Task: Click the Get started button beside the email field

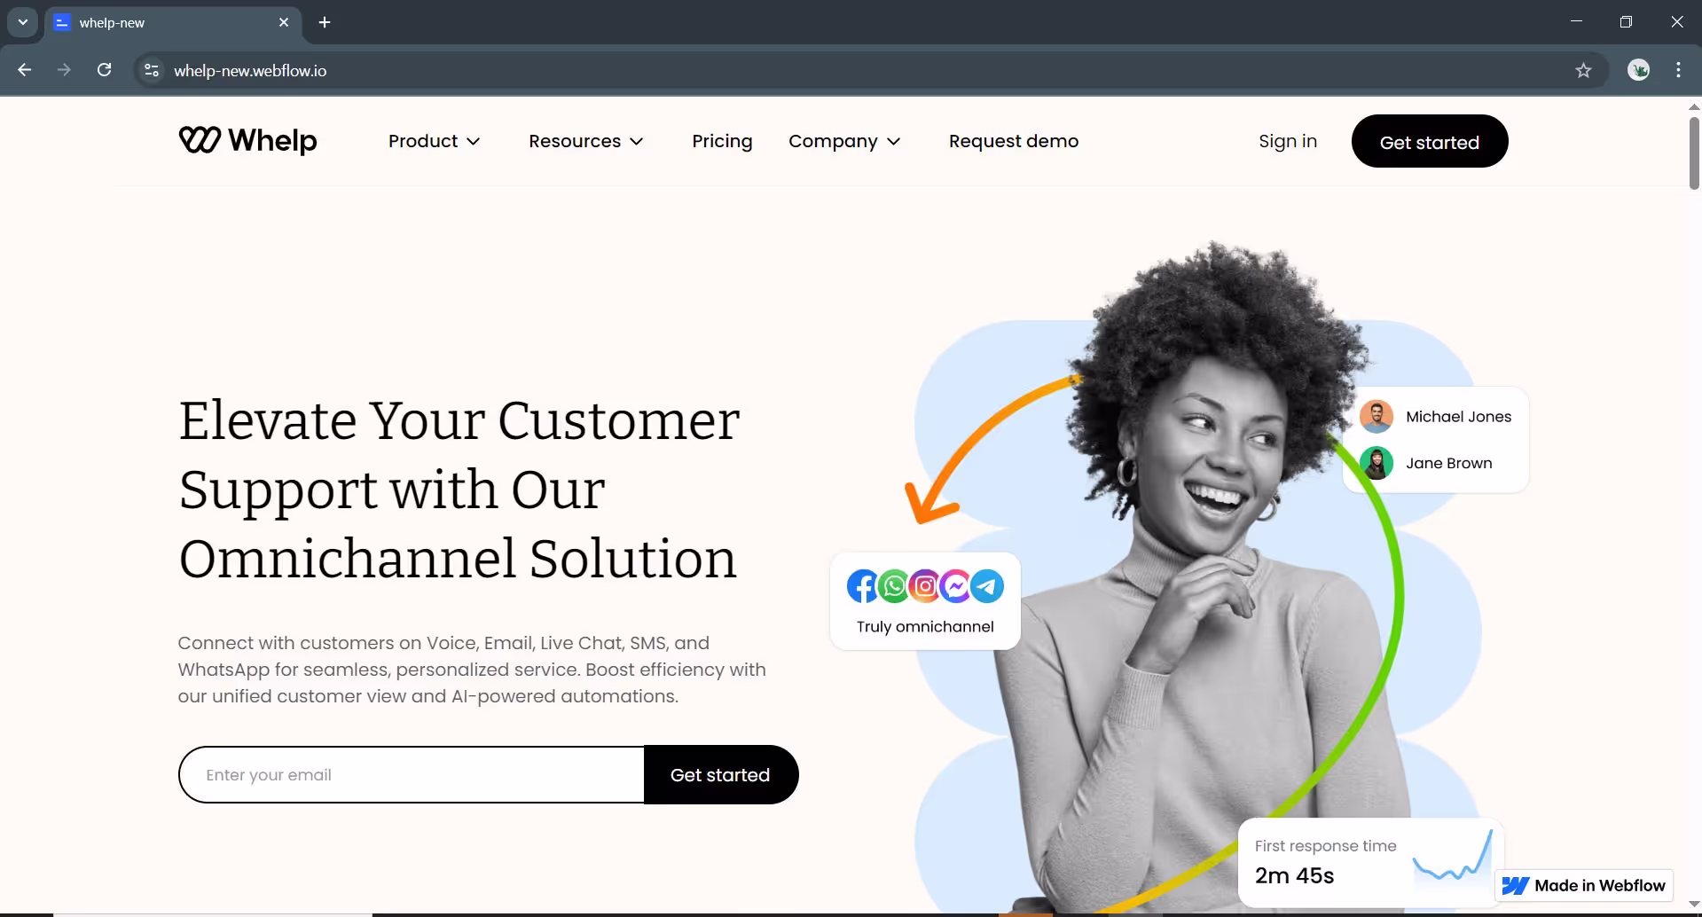Action: tap(721, 775)
